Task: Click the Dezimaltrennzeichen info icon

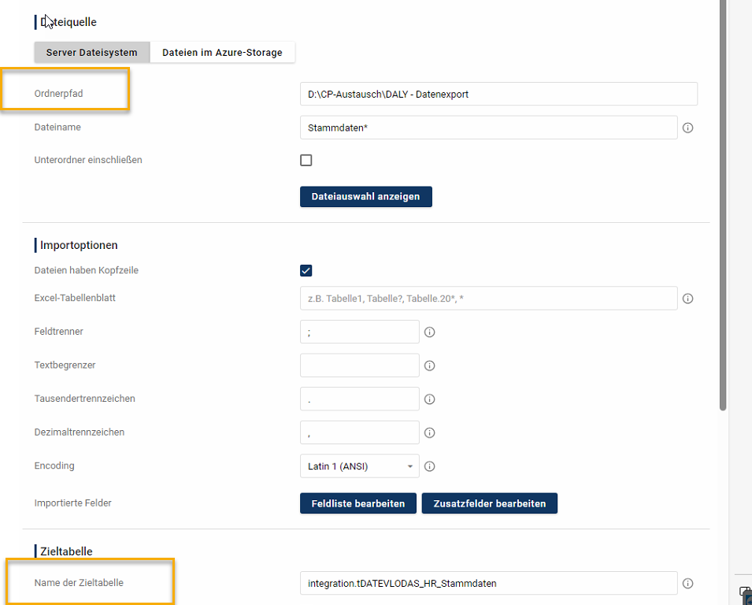Action: [430, 432]
